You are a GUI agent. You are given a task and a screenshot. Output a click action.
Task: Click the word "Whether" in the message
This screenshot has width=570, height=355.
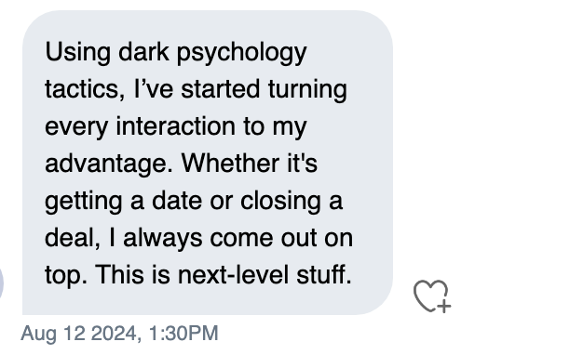(x=230, y=164)
